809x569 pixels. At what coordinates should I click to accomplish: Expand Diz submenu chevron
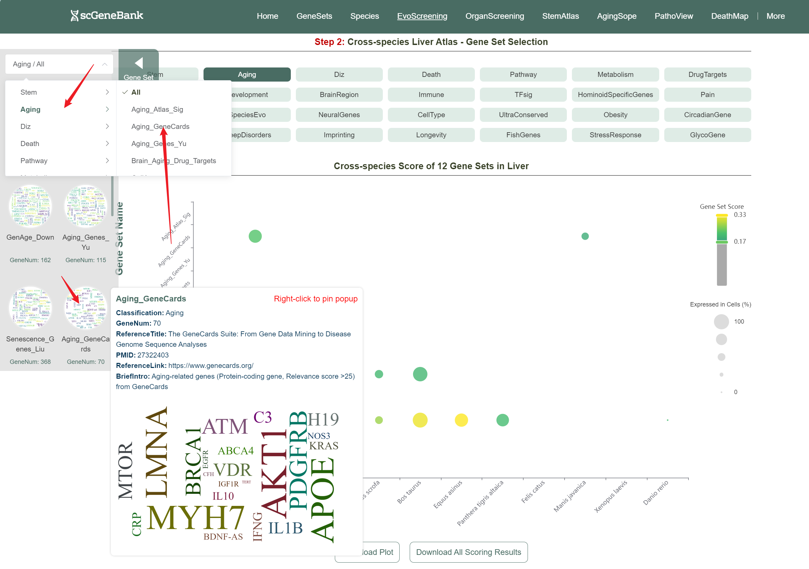click(107, 127)
